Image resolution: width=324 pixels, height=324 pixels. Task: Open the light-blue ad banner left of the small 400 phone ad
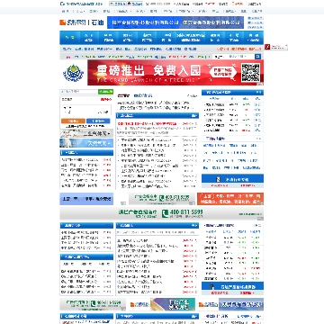pyautogui.click(x=86, y=199)
